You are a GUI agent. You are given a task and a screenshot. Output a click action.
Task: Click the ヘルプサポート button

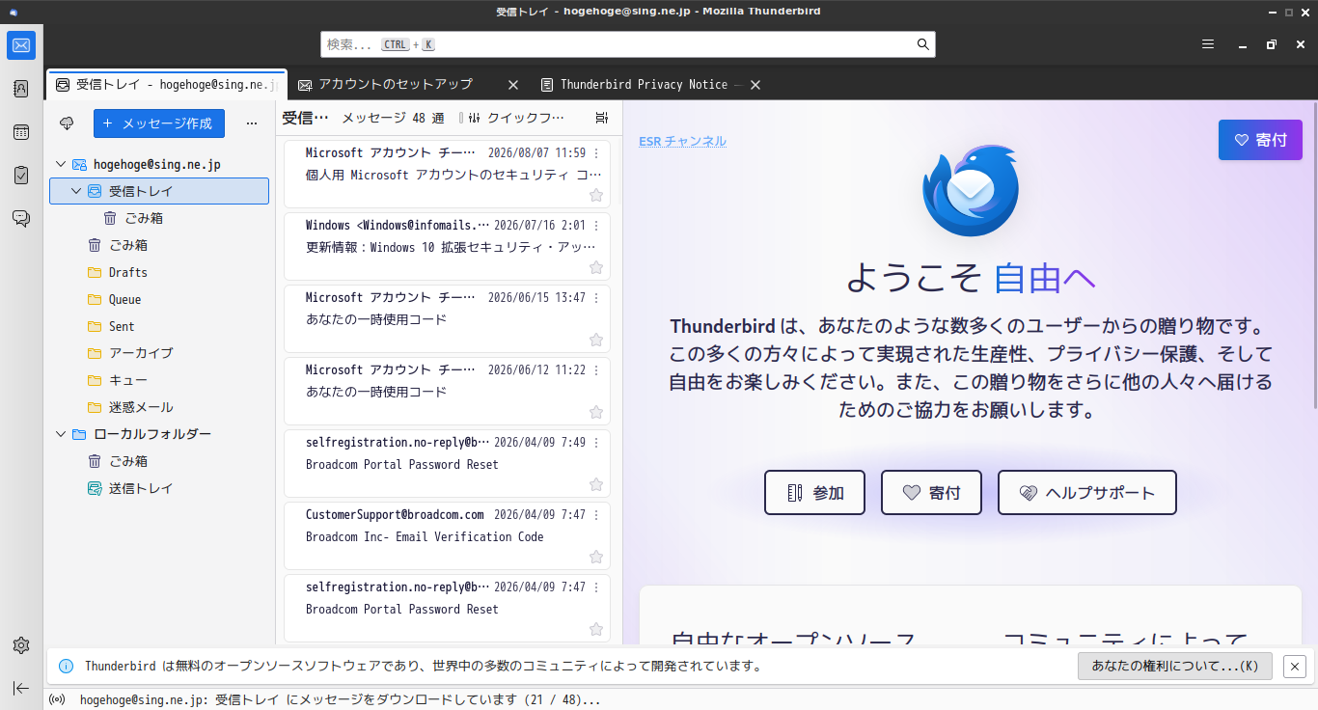coord(1087,493)
